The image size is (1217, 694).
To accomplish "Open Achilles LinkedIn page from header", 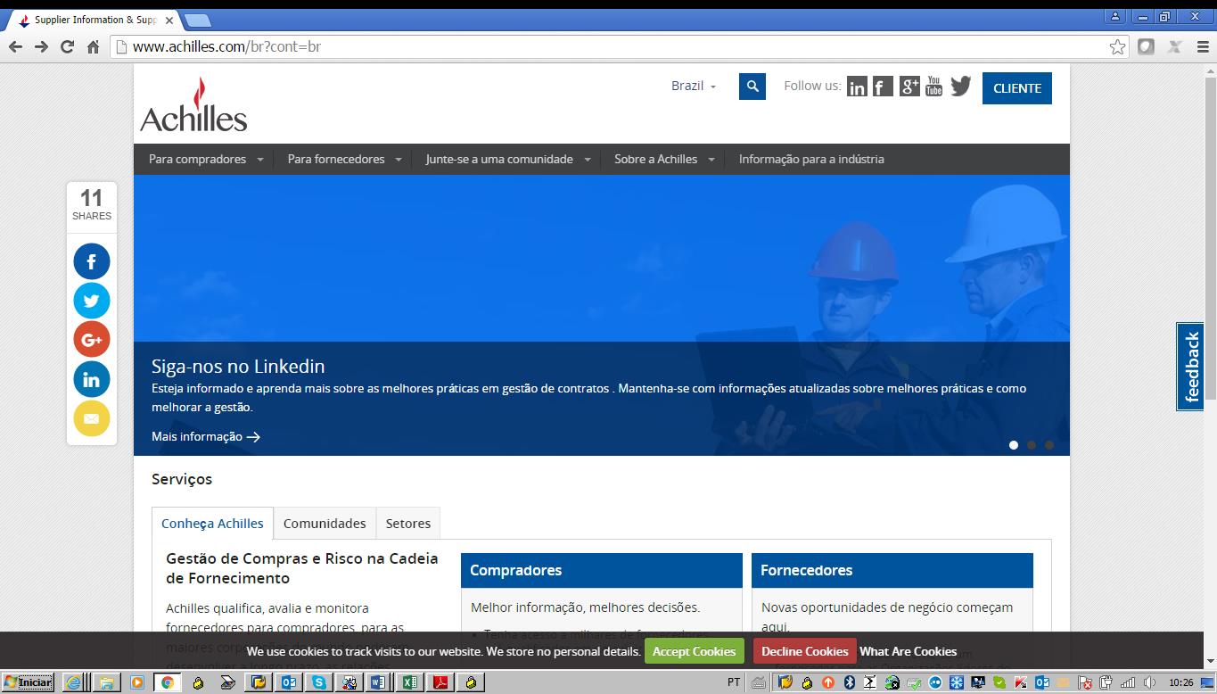I will click(857, 87).
